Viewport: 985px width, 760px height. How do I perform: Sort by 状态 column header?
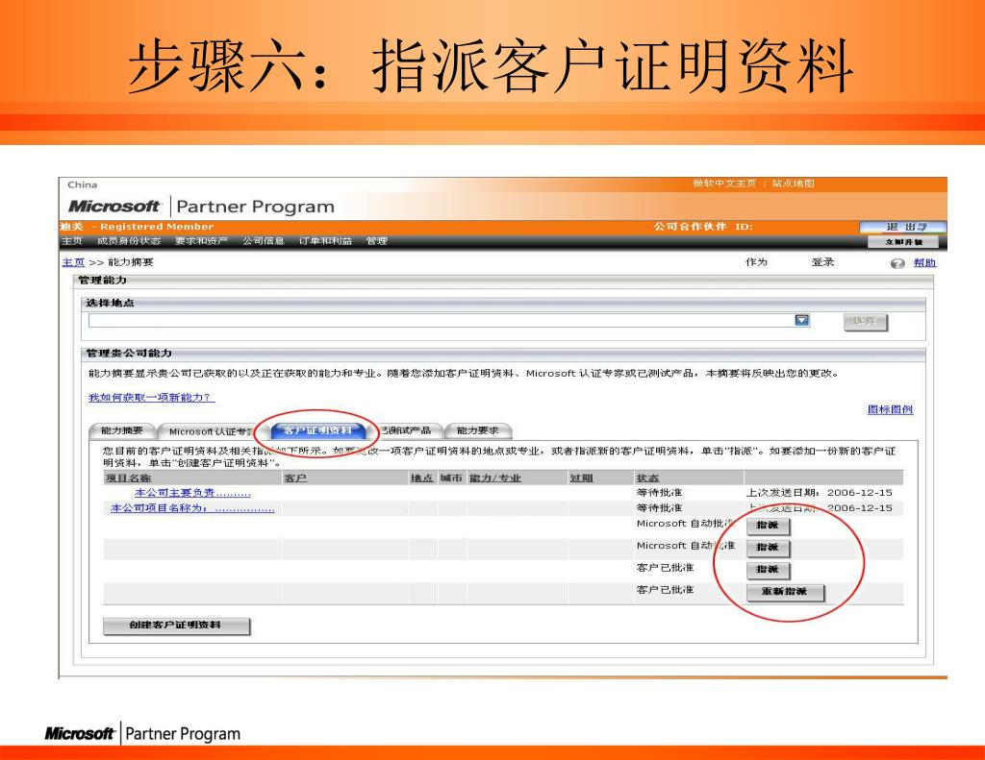click(x=647, y=478)
